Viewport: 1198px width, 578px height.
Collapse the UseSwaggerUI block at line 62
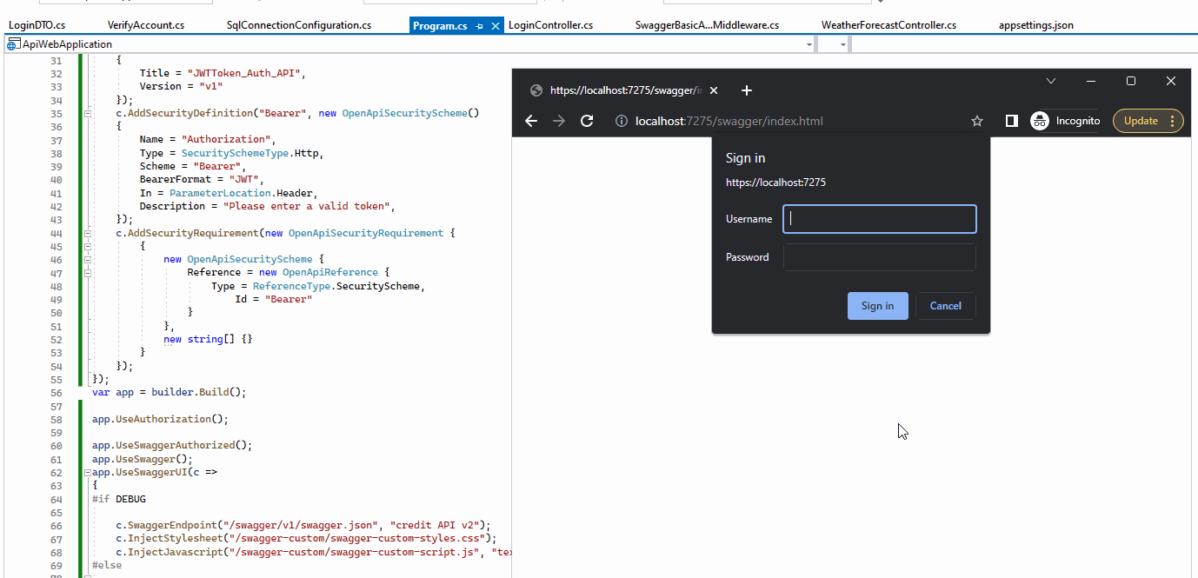87,472
